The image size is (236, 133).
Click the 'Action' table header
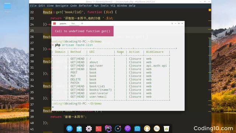point(134,52)
